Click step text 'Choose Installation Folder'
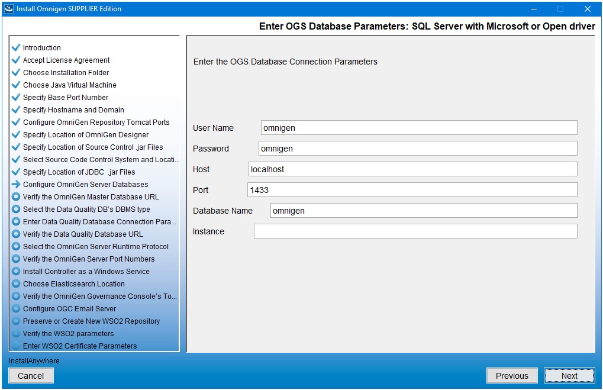Screen dimensions: 603x390 [66, 72]
